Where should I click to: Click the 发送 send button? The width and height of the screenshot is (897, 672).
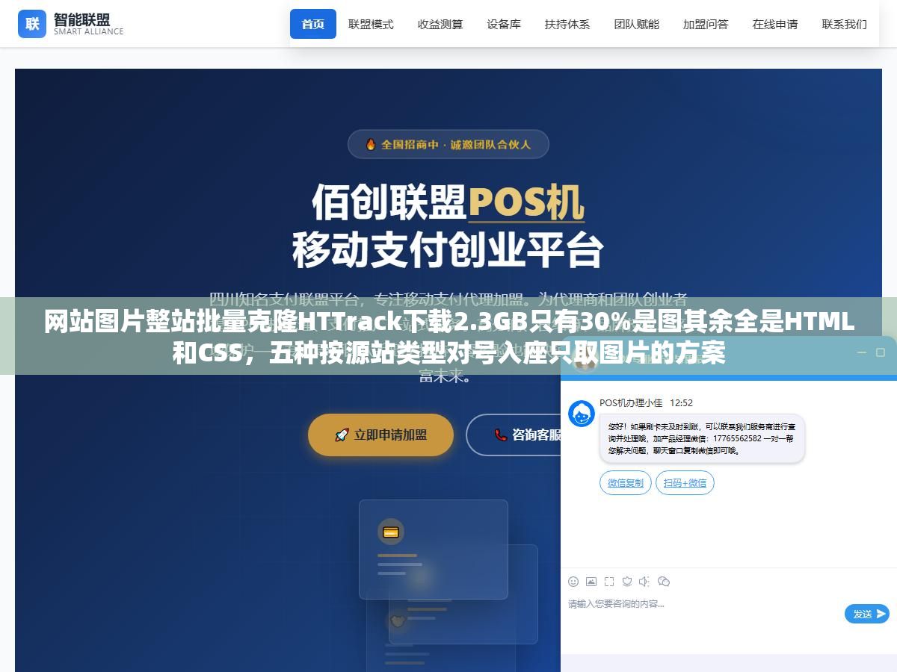867,614
